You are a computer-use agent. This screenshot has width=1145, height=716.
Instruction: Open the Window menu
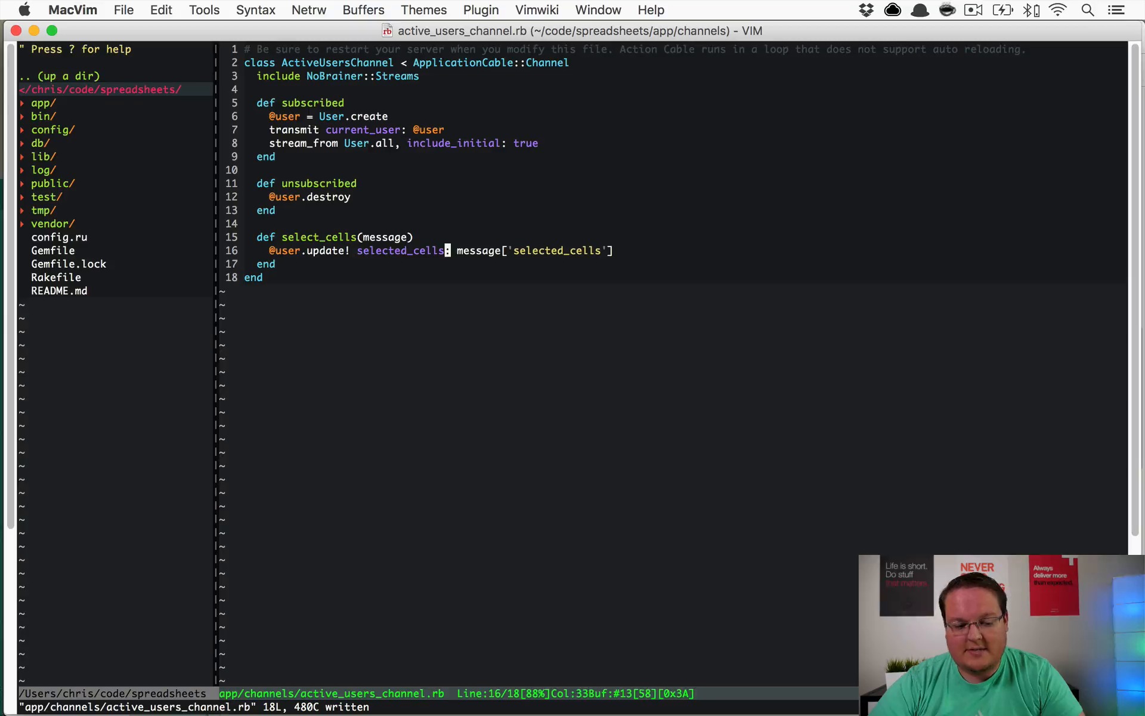598,10
